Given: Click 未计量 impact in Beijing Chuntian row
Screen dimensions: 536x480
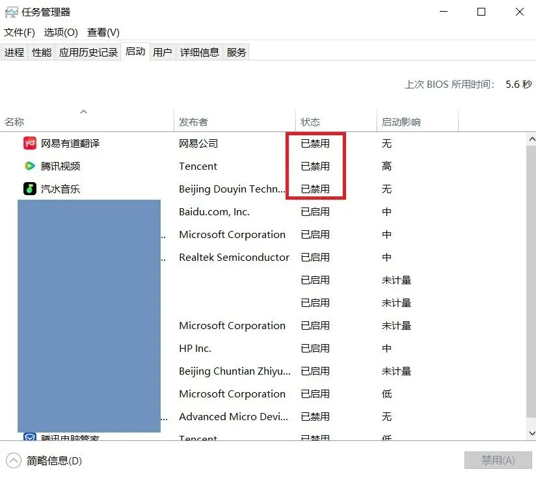Looking at the screenshot, I should [x=396, y=371].
